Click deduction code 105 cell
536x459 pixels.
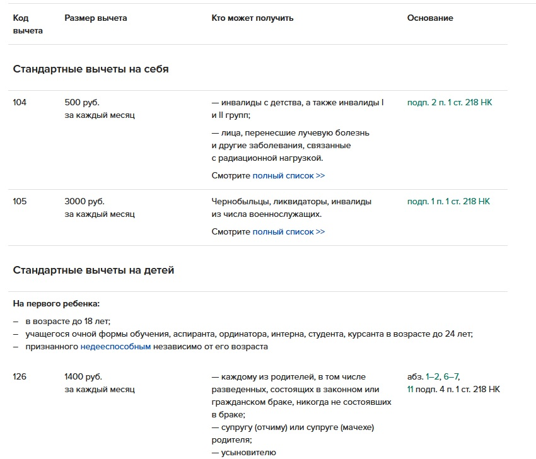pos(20,202)
